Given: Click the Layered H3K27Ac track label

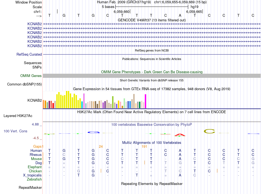Looking at the screenshot, I should coord(18,116).
